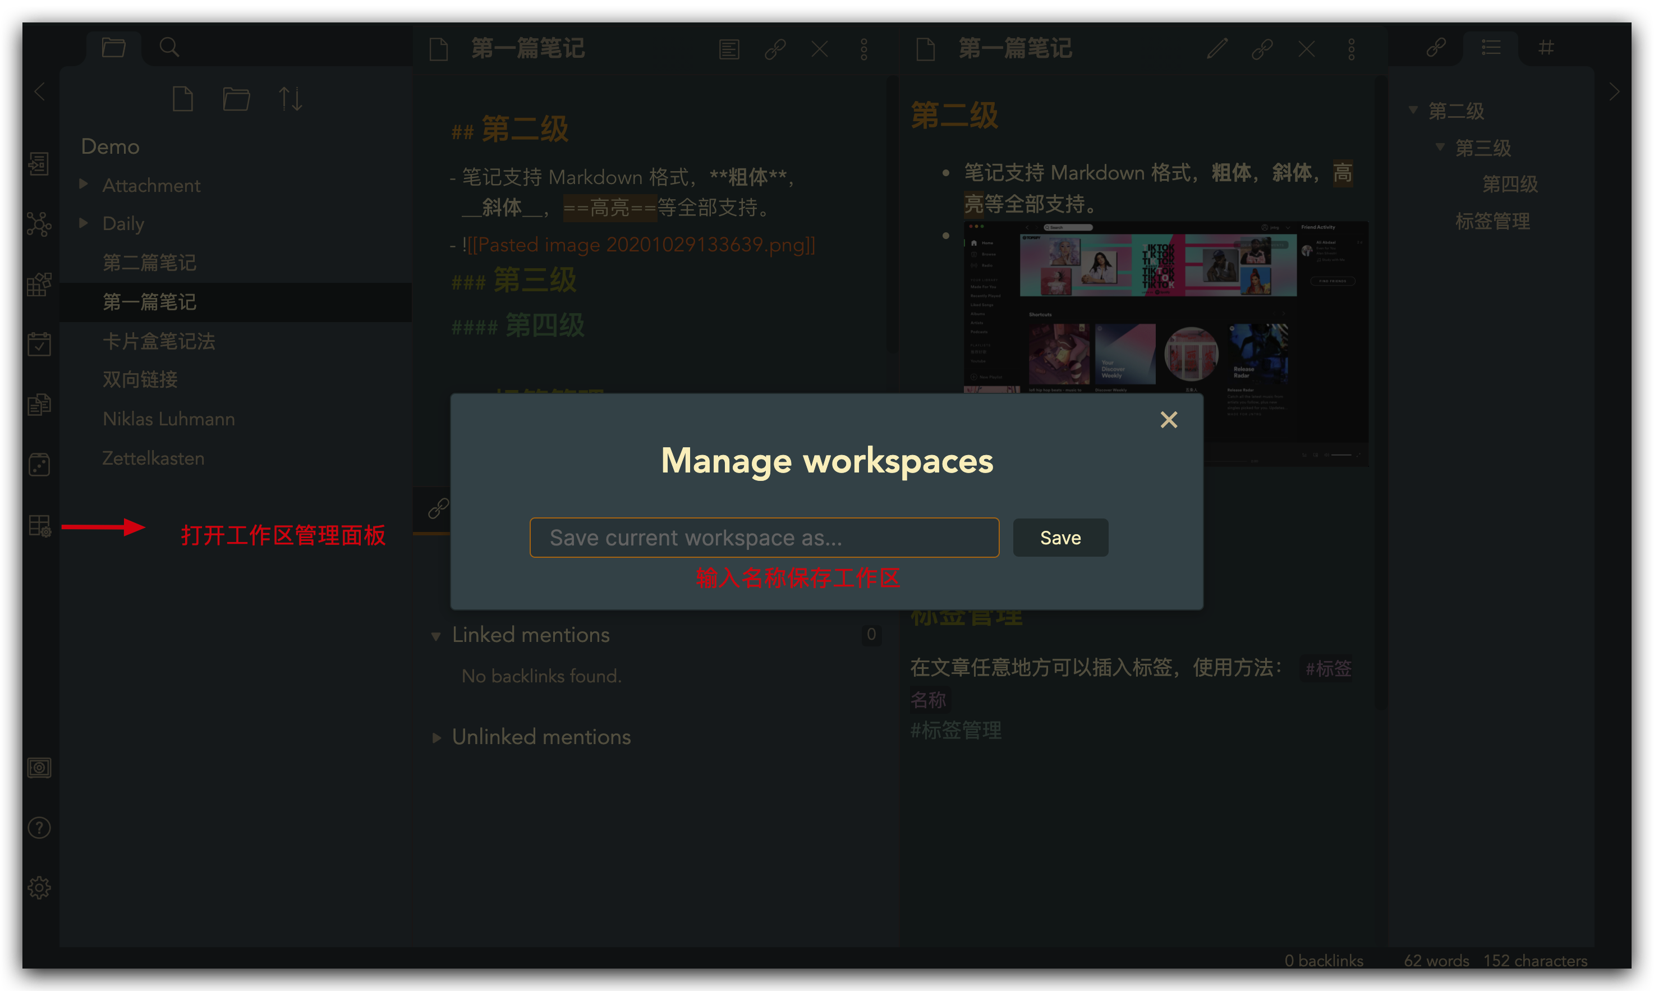1654x991 pixels.
Task: Open the graph view icon
Action: (x=39, y=224)
